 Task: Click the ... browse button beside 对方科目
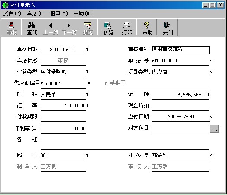point(214,128)
